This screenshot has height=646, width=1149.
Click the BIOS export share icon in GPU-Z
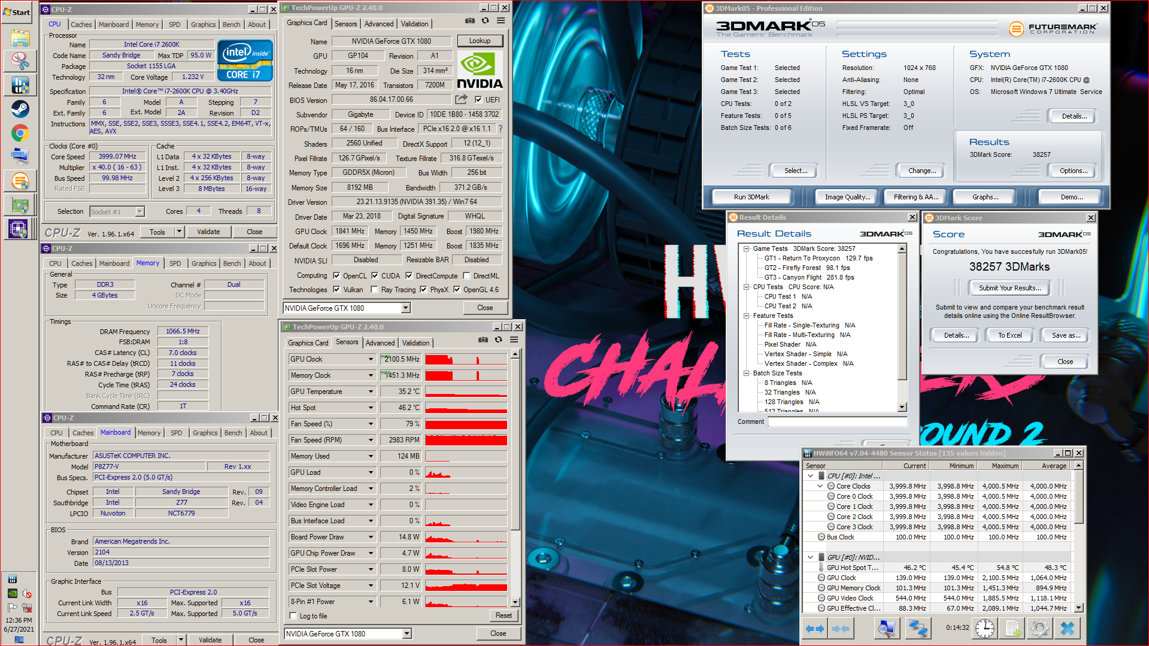click(461, 99)
